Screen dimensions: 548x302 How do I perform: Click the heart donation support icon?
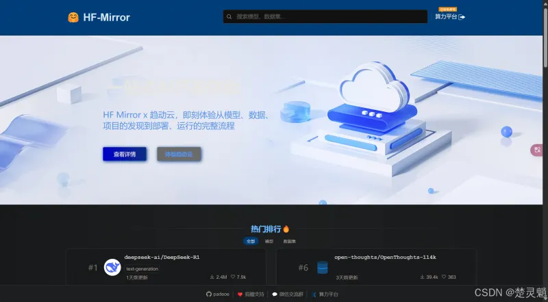point(240,294)
